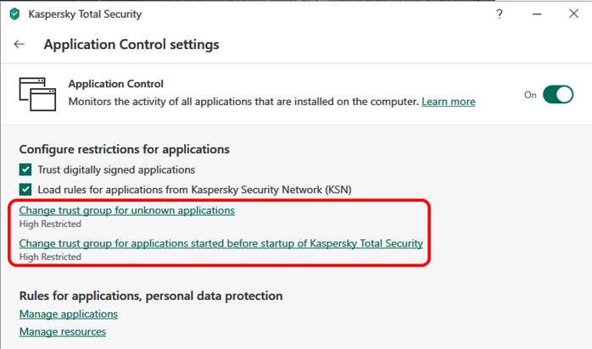Go back using the left arrow
The image size is (592, 349).
tap(20, 44)
